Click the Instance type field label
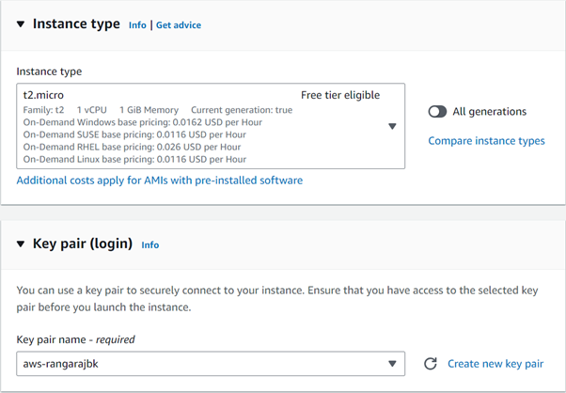Screen dimensions: 566x393 pyautogui.click(x=49, y=71)
